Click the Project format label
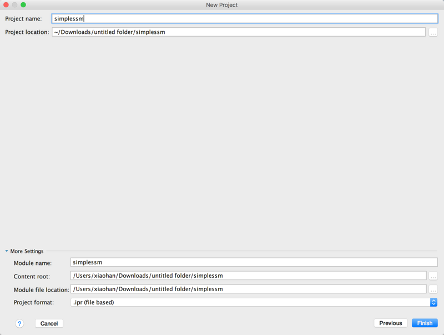This screenshot has width=444, height=335. (34, 302)
